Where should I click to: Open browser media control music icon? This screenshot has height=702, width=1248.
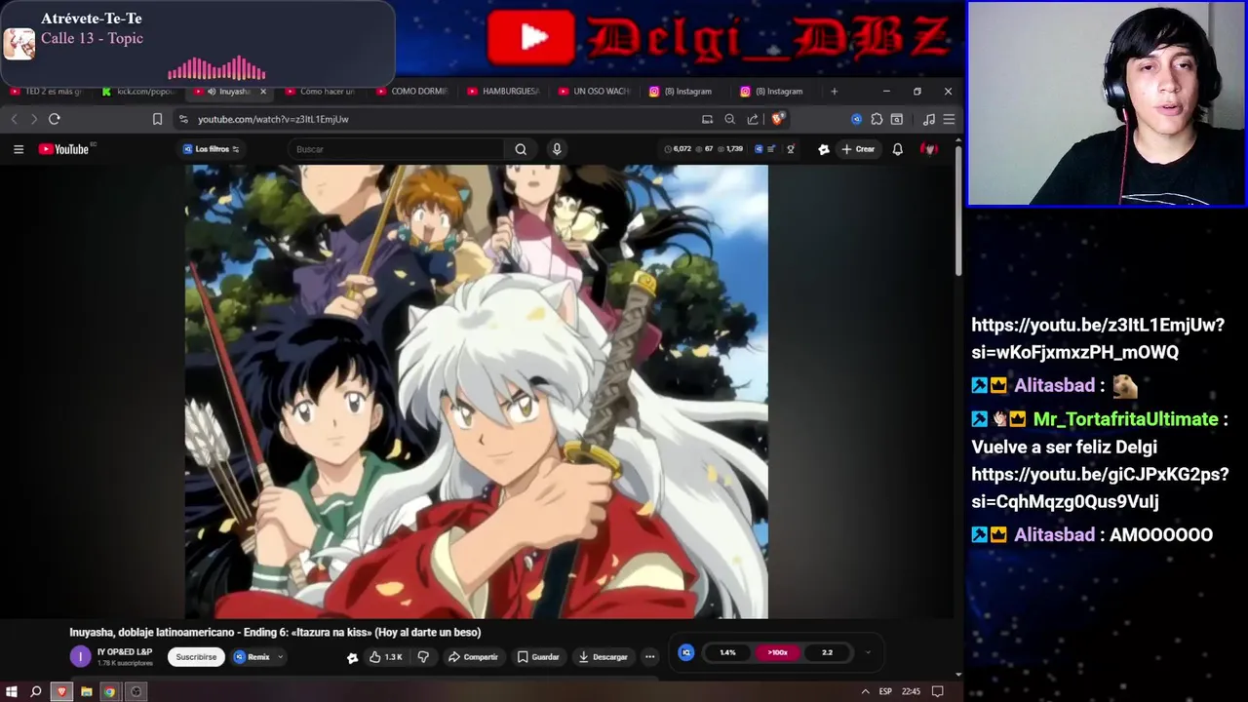pyautogui.click(x=928, y=119)
